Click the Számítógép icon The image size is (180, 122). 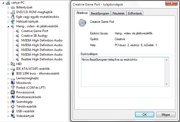(13, 102)
